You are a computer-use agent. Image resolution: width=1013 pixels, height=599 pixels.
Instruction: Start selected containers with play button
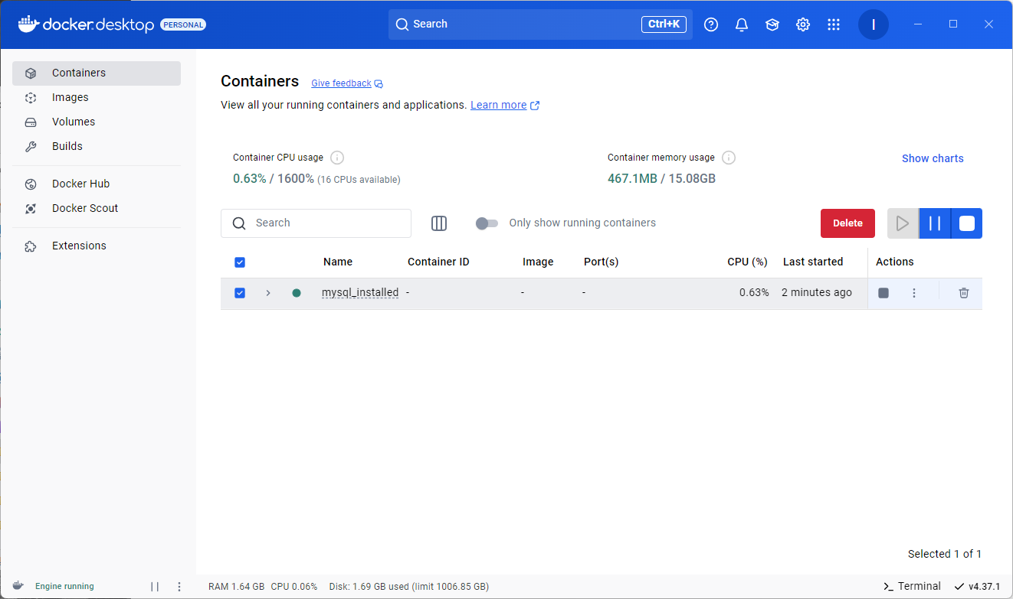tap(903, 223)
